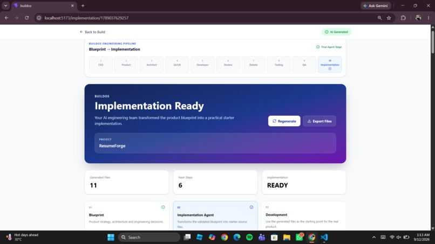Viewport: 435px width, 244px height.
Task: Show hidden system tray icons chevron
Action: (374, 238)
